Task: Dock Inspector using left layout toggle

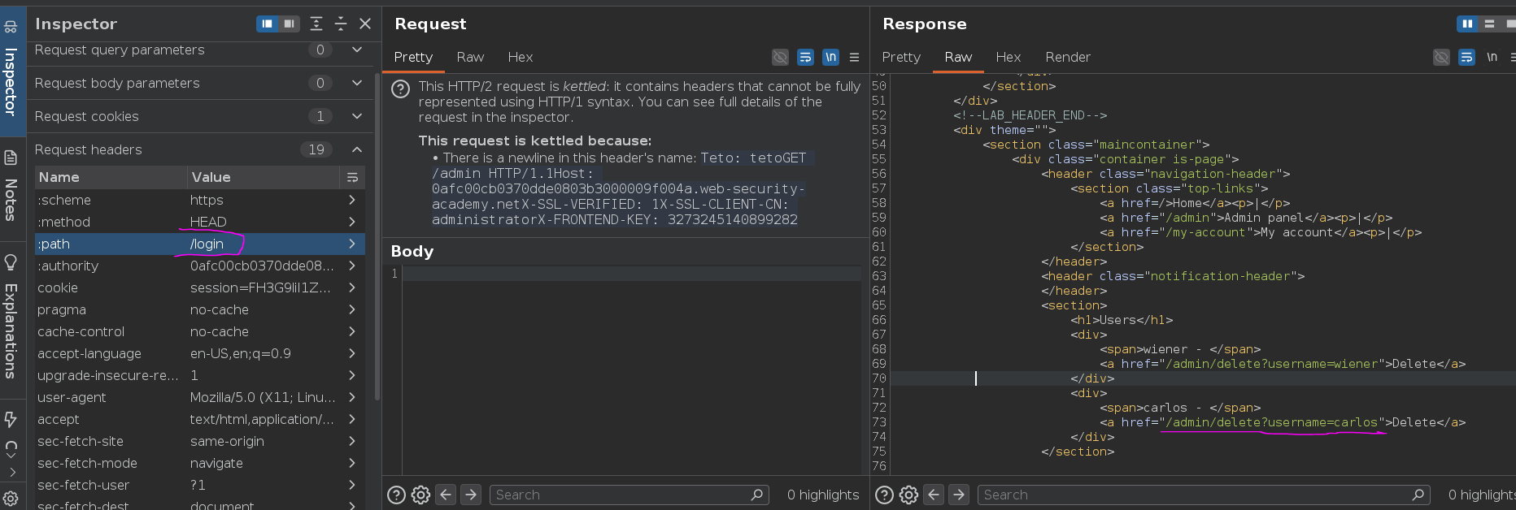Action: click(267, 24)
